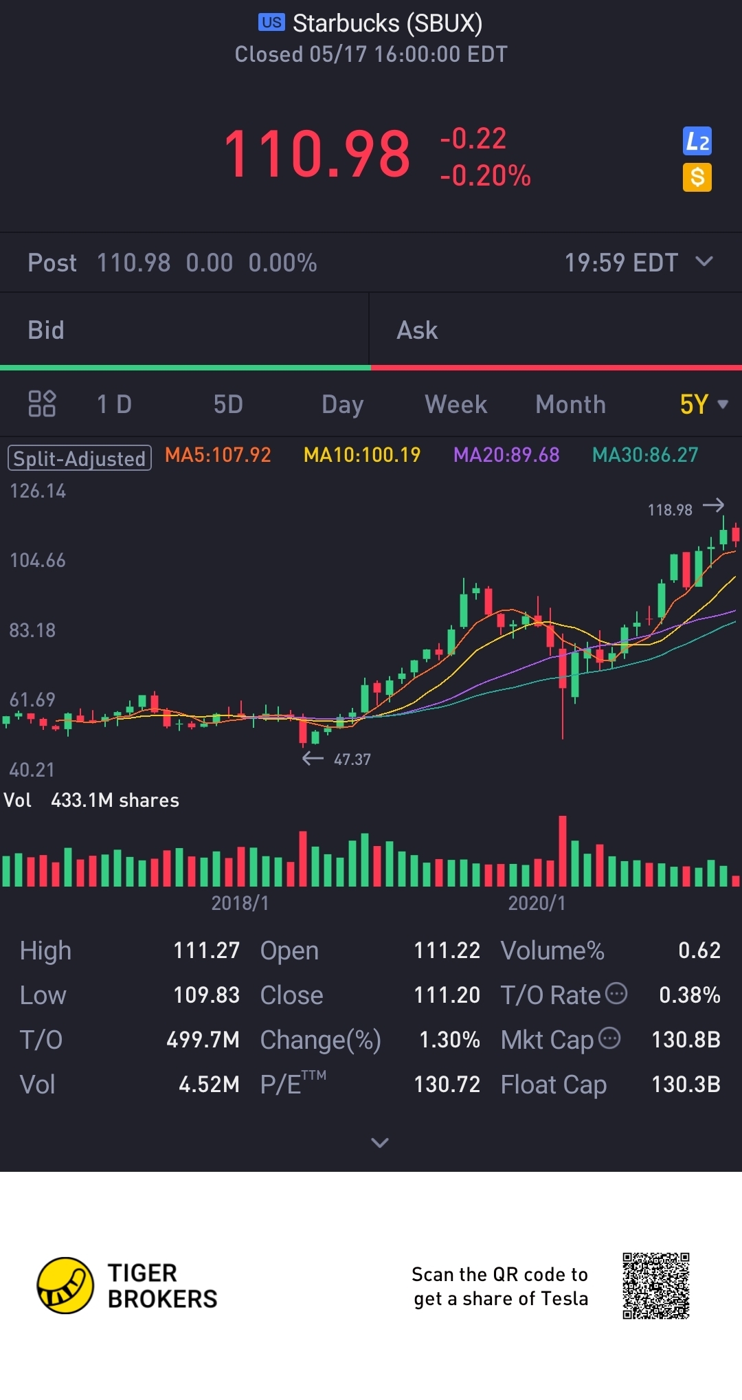742x1400 pixels.
Task: Select the Month chart tab
Action: [x=571, y=404]
